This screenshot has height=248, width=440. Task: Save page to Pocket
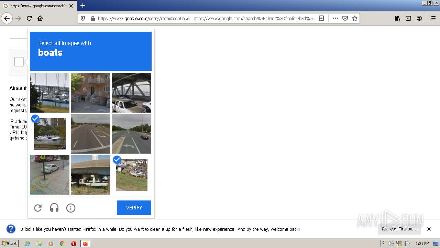pos(345,18)
